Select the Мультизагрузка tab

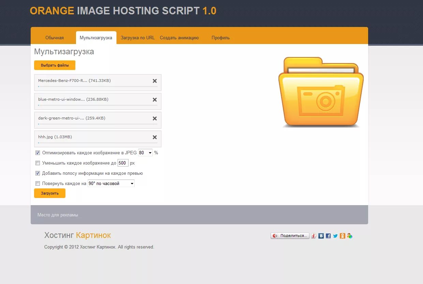96,38
